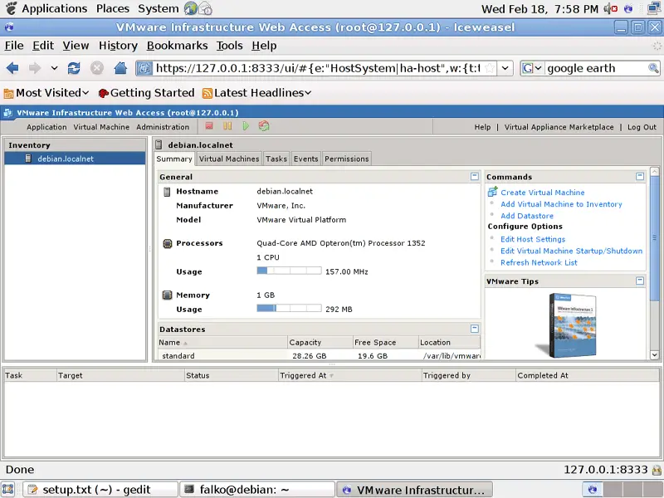The height and width of the screenshot is (498, 664).
Task: Click the Show Desktop icon in bottom panel
Action: [x=8, y=489]
